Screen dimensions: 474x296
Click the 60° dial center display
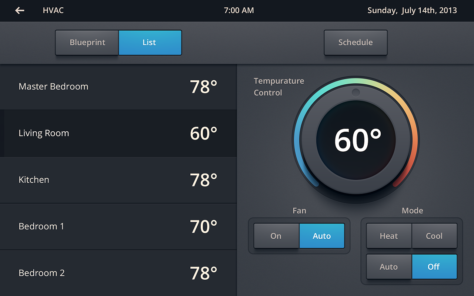pos(356,141)
